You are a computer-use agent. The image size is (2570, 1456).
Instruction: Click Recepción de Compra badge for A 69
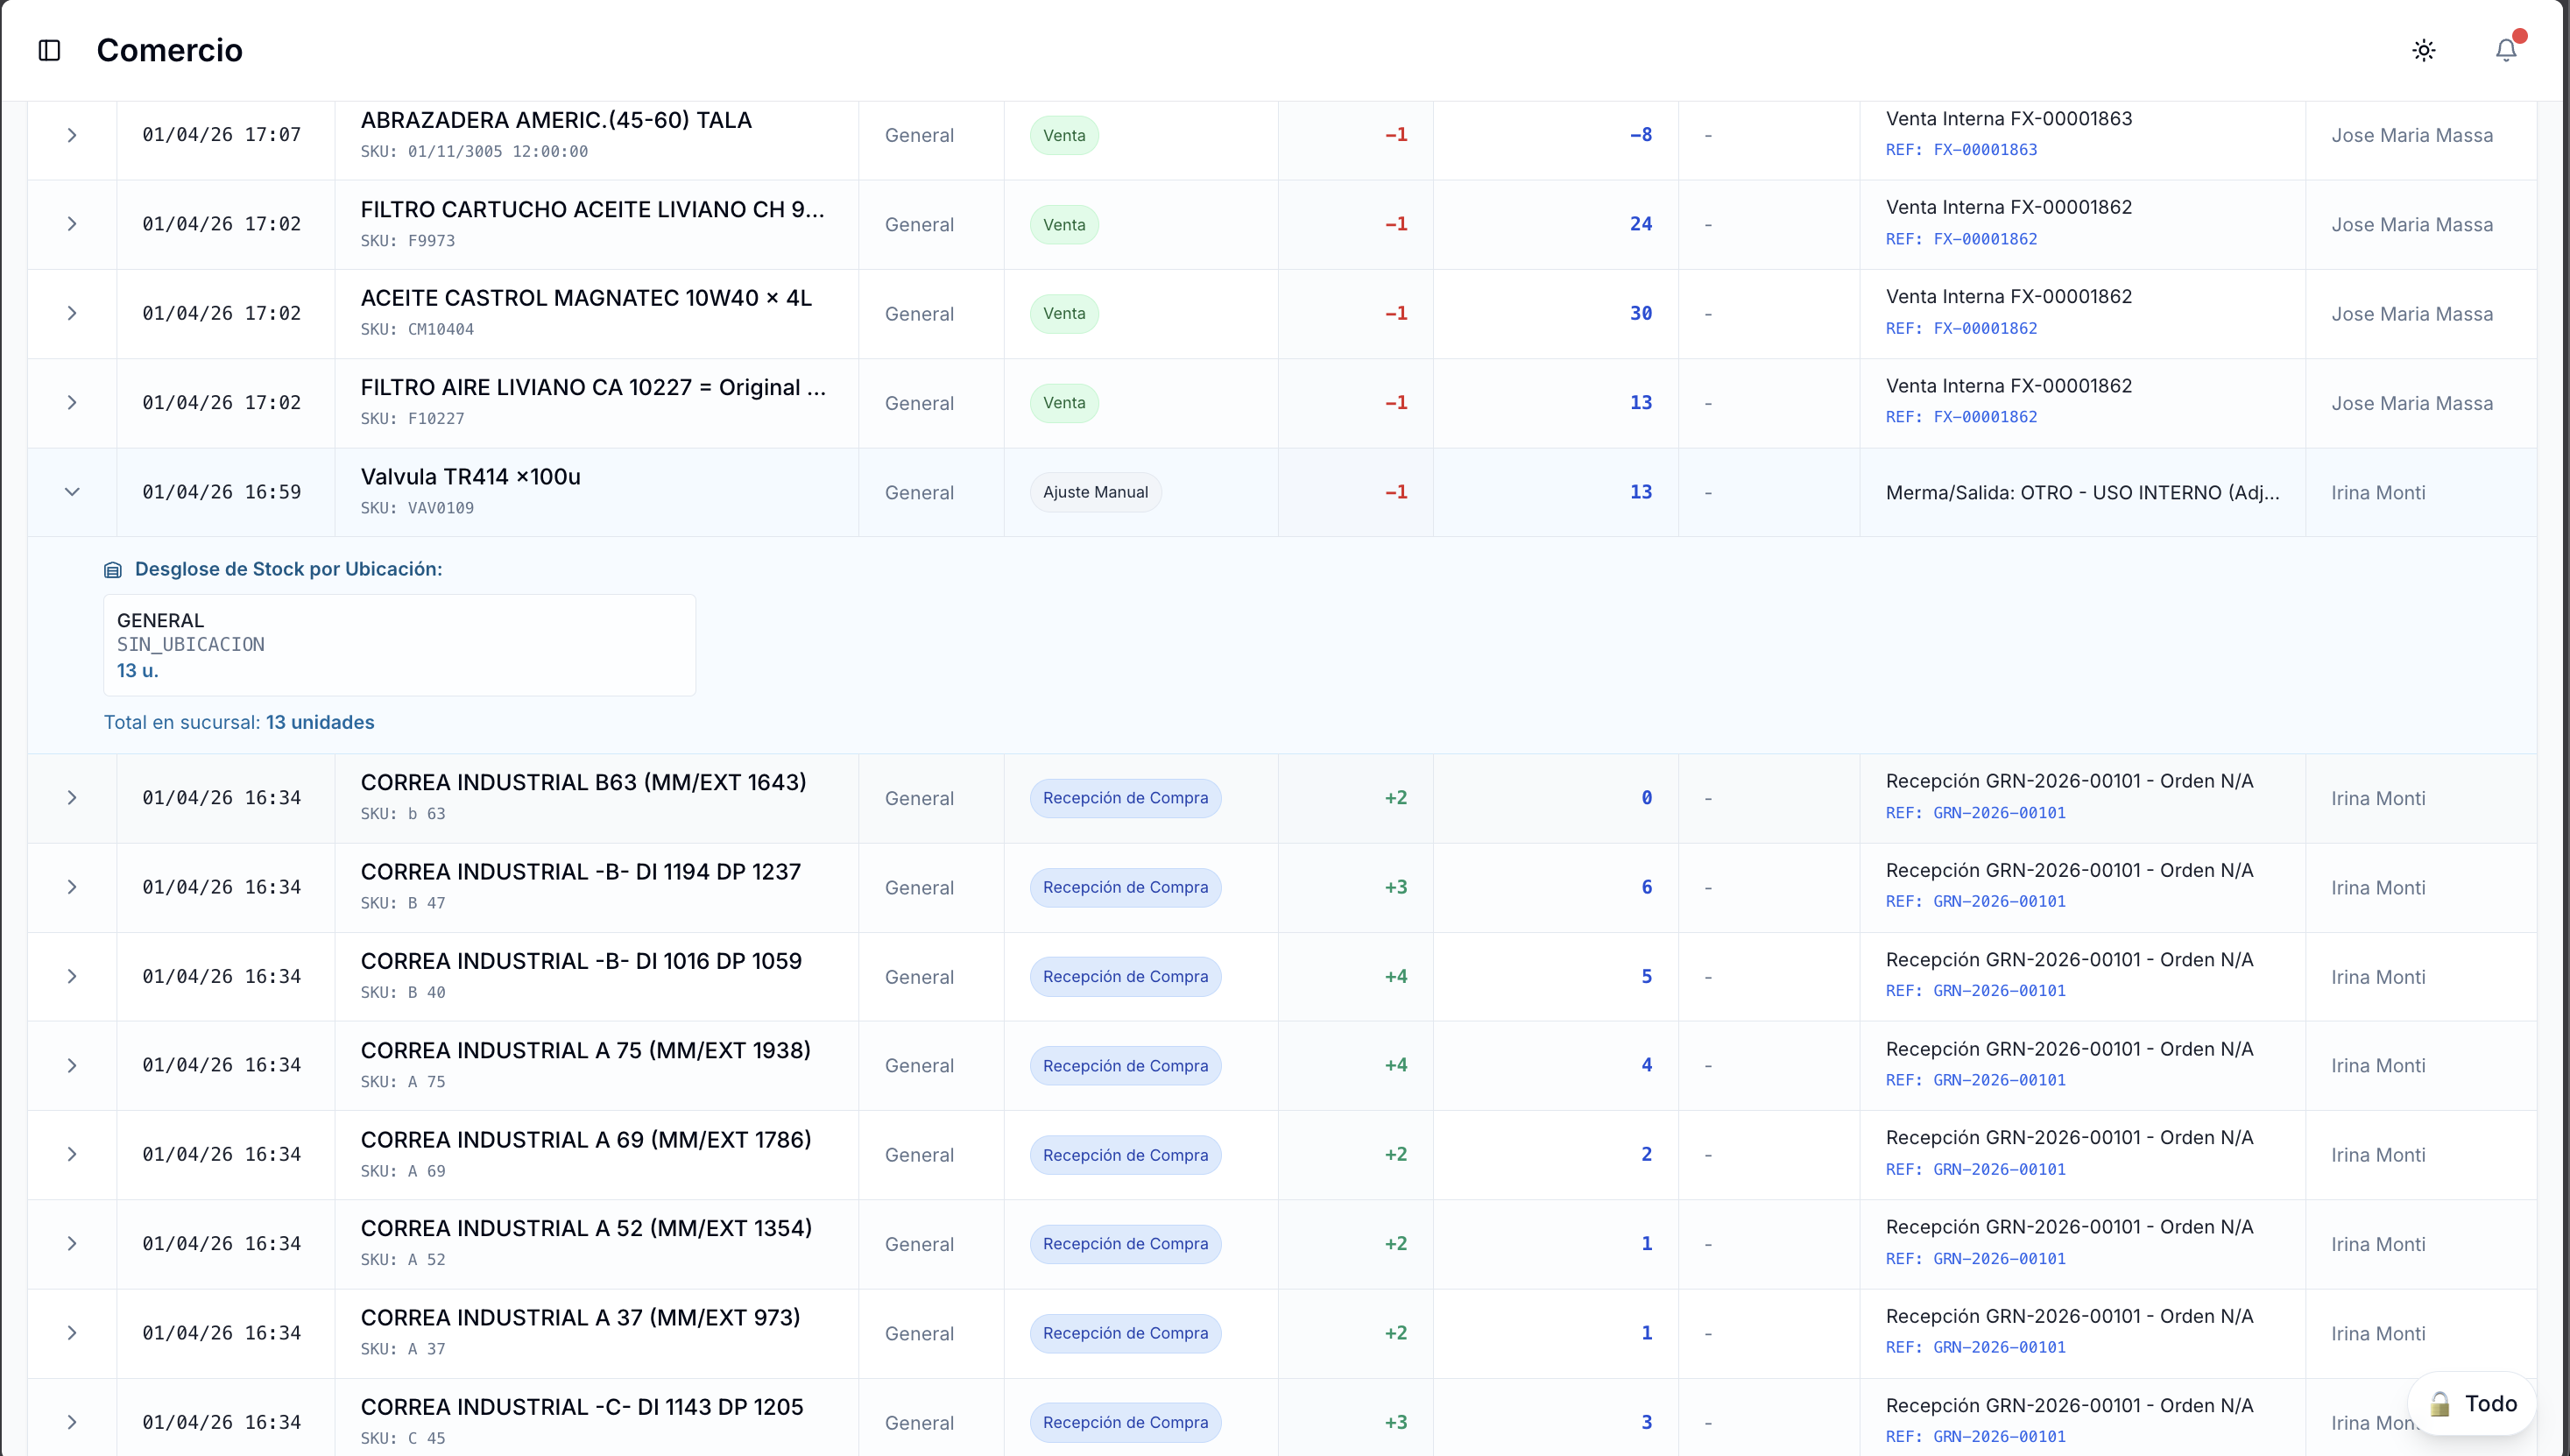pos(1125,1155)
